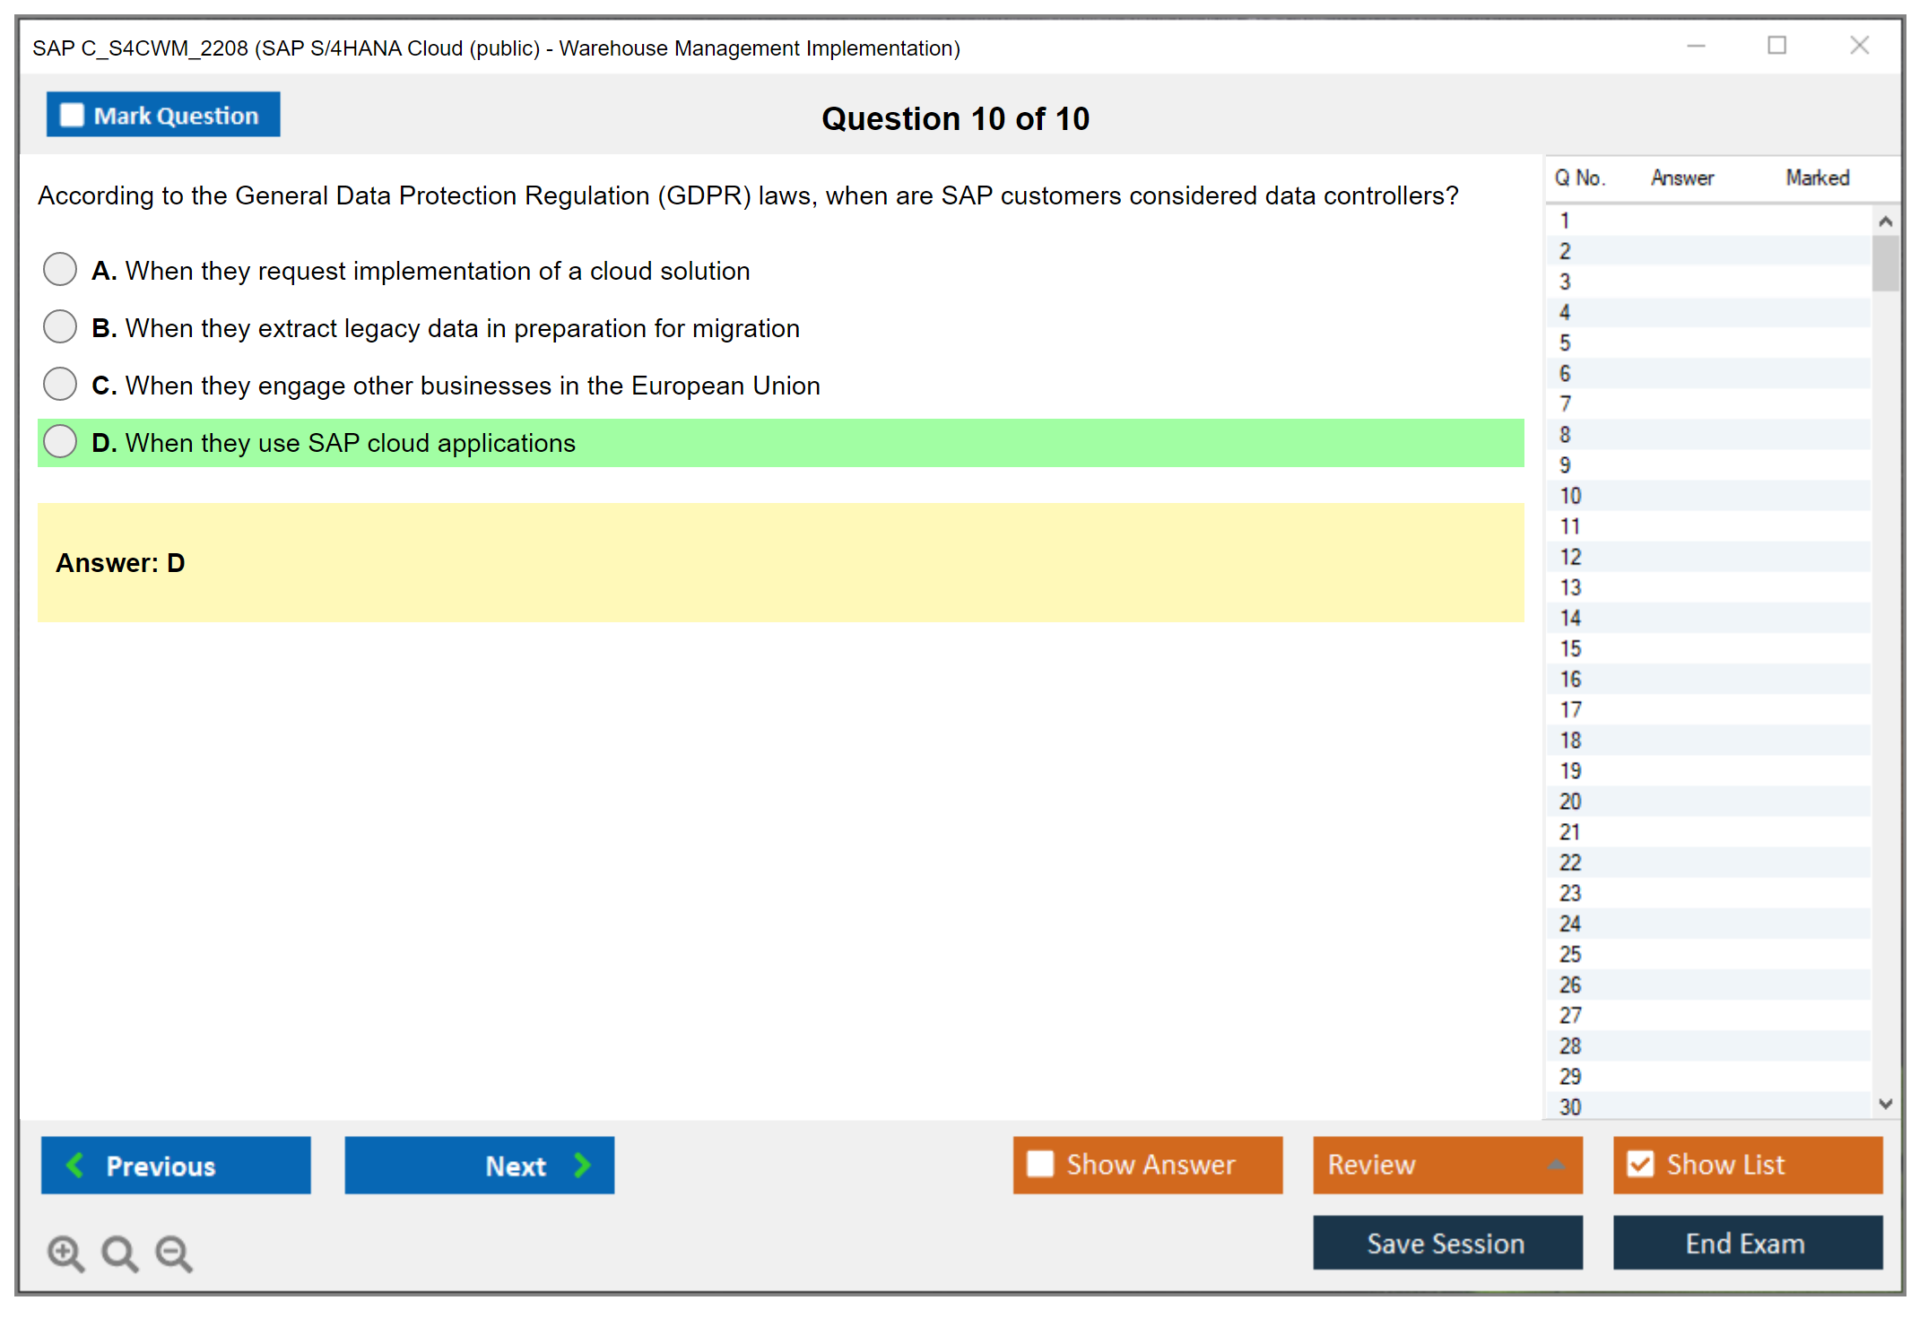This screenshot has width=1928, height=1318.
Task: Uncheck the Show List checkbox
Action: [x=1640, y=1164]
